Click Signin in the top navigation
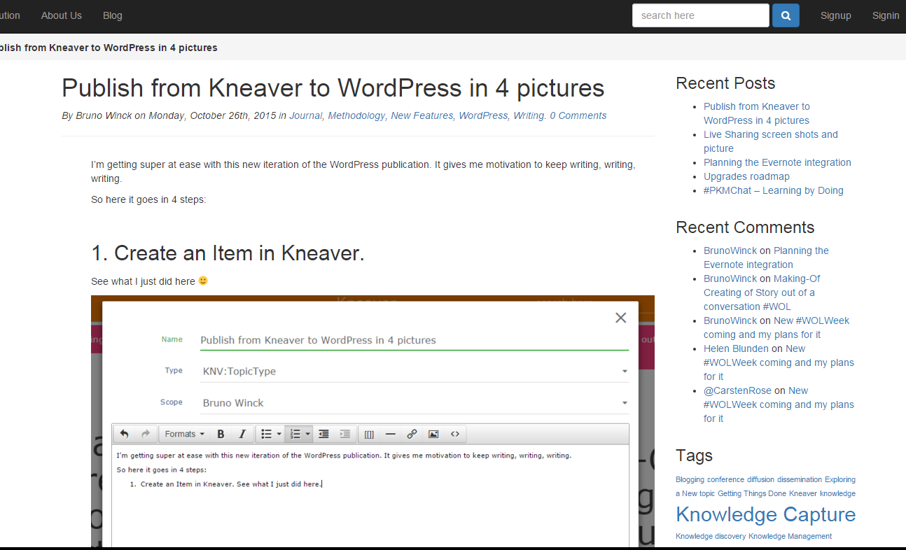Viewport: 906px width, 550px height. coord(886,15)
